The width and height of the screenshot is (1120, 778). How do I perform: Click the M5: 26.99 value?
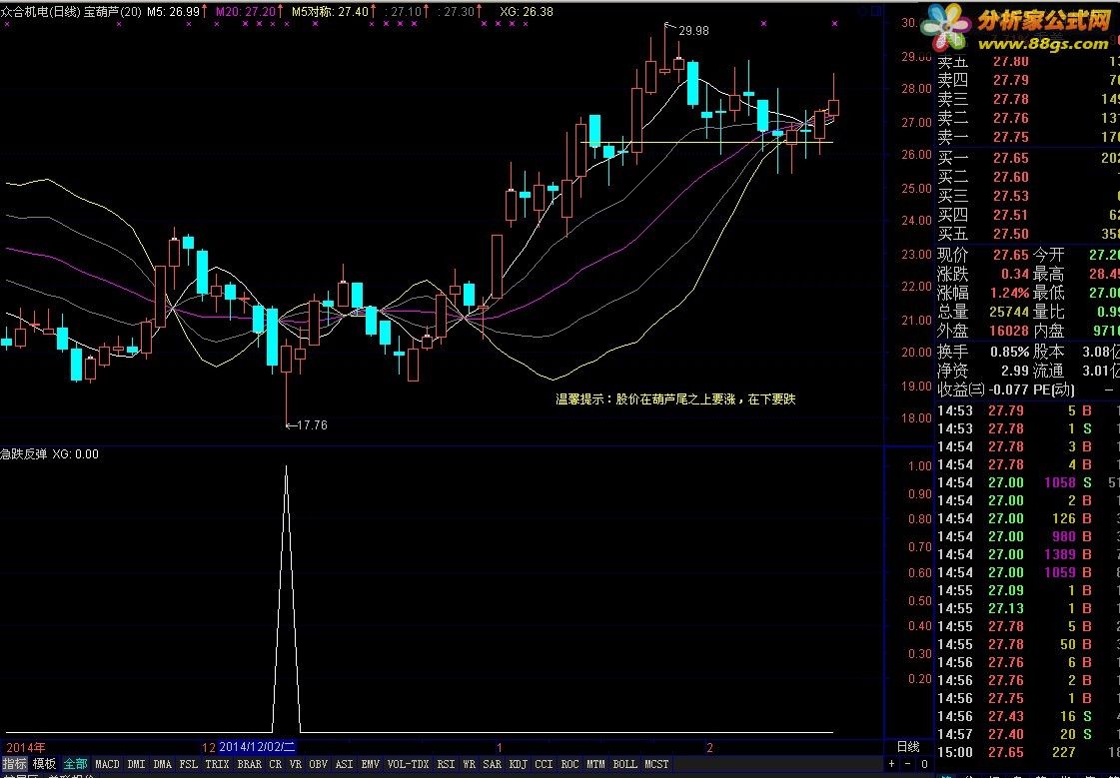coord(174,11)
